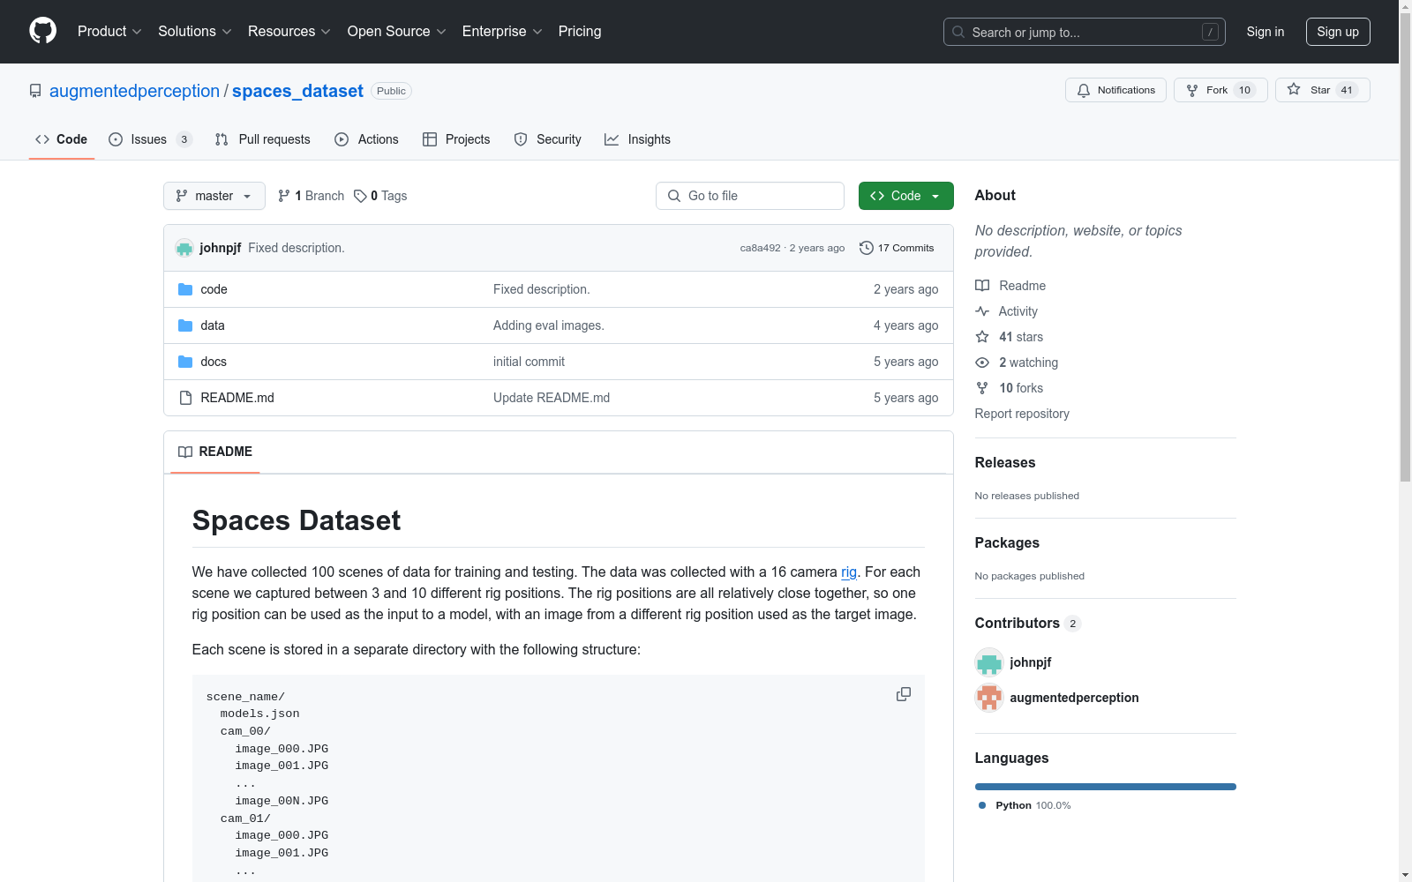Click the Search or jump to field
1412x882 pixels.
coord(1085,32)
